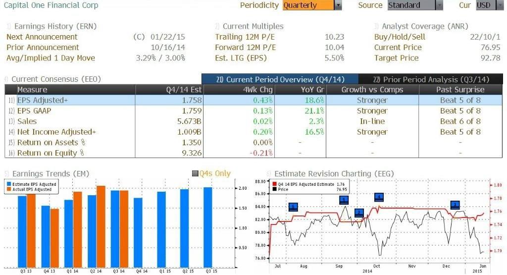The width and height of the screenshot is (507, 275).
Task: Click red Q4 14 EPS Adjusted Estimate swatch
Action: click(x=274, y=184)
